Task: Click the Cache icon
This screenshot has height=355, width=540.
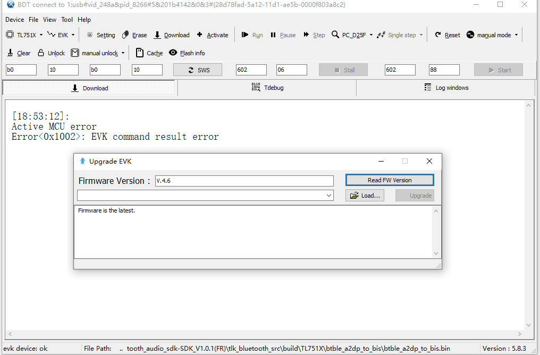Action: 139,53
